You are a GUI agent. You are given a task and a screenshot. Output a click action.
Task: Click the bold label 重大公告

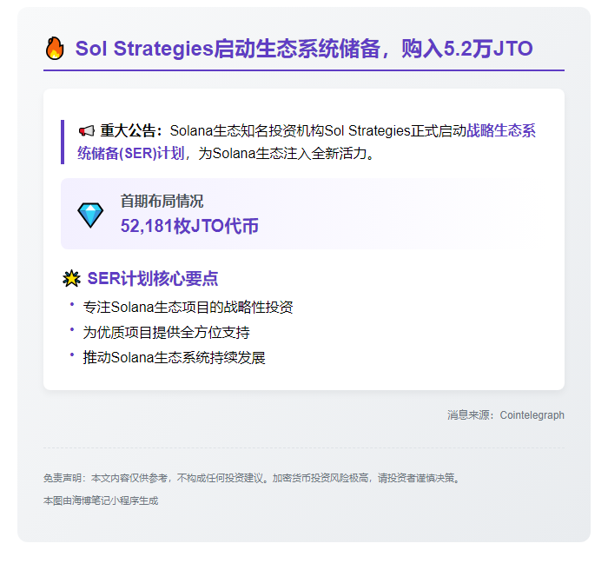point(131,130)
